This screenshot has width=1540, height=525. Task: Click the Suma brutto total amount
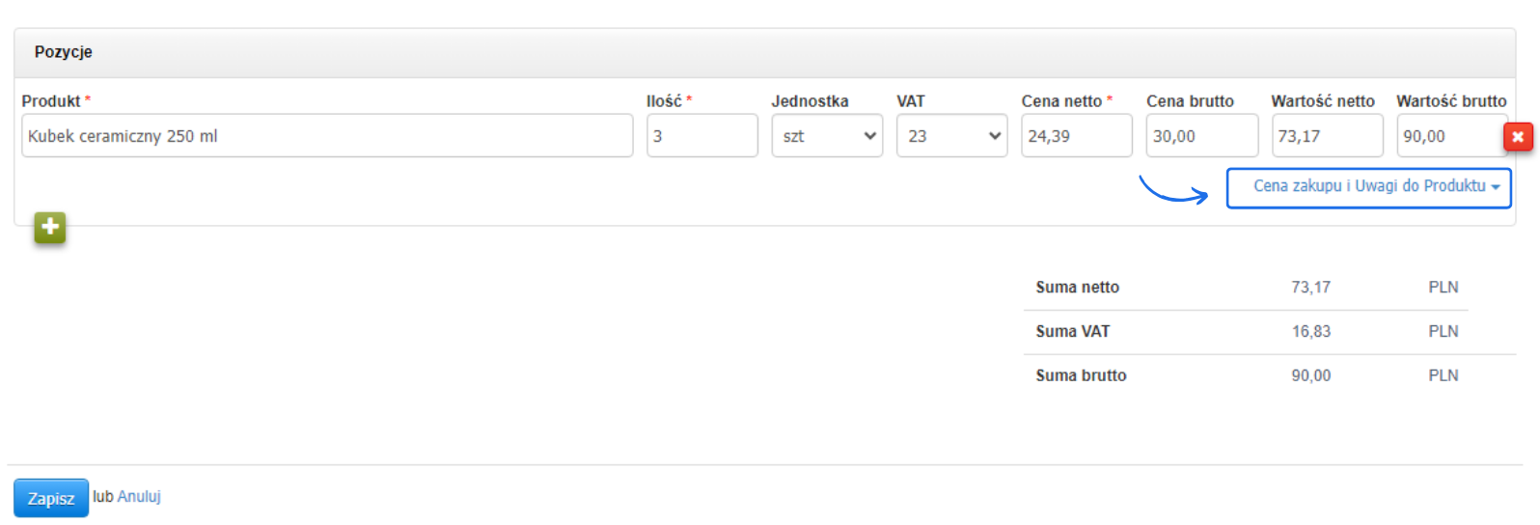(1310, 376)
